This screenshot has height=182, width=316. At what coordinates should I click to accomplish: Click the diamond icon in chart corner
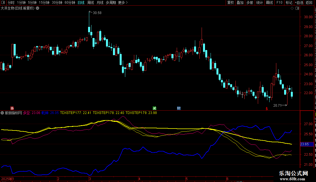[x=292, y=8]
